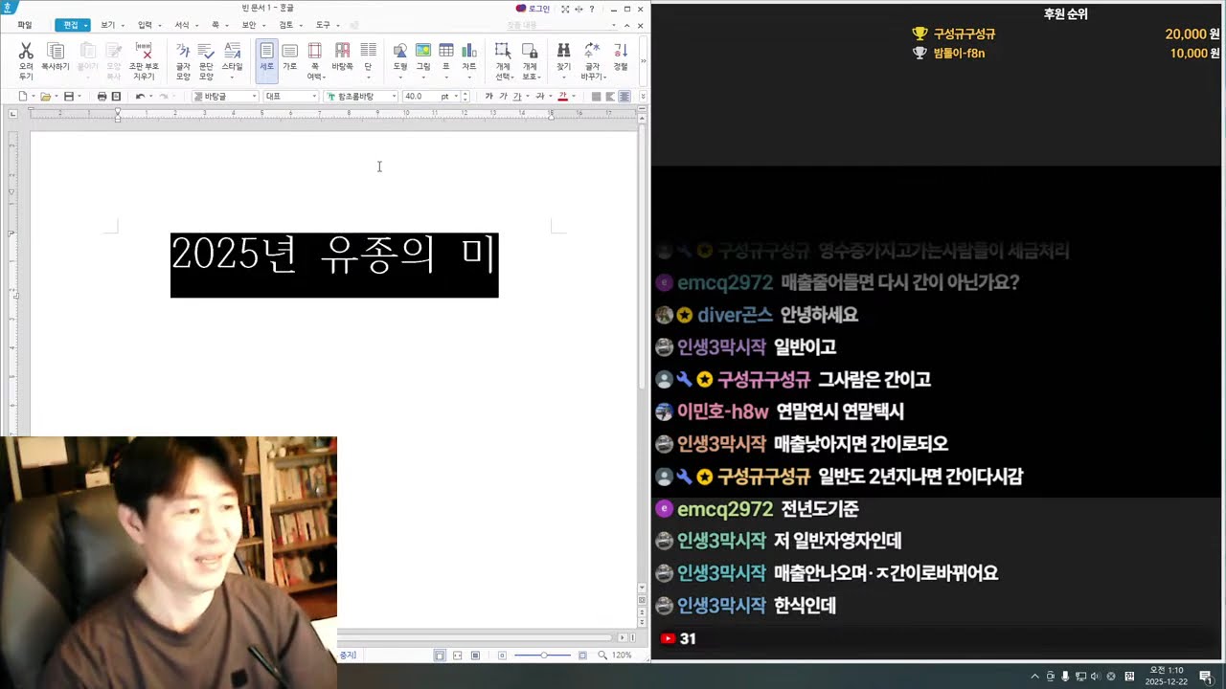Click the new document icon

[x=23, y=97]
